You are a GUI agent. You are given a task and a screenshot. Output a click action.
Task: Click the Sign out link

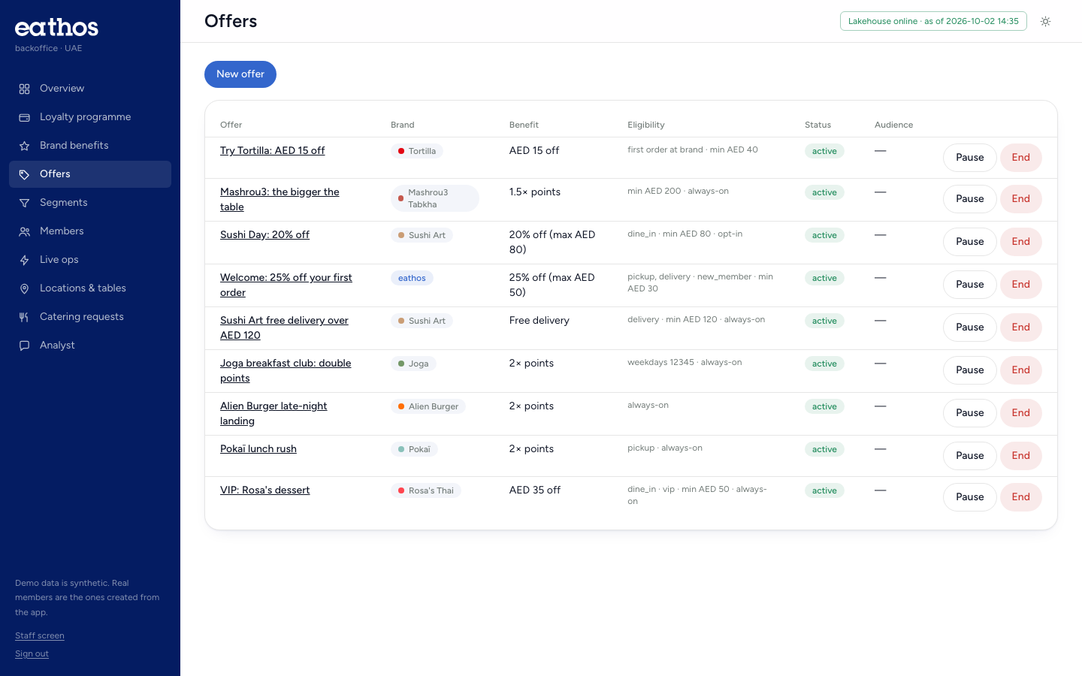coord(32,654)
